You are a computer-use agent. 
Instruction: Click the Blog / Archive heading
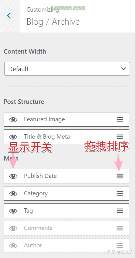53,22
